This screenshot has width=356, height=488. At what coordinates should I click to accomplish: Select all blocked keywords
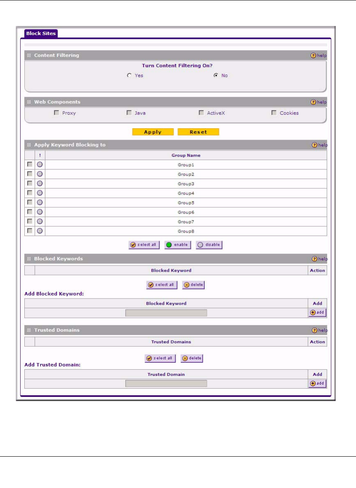pyautogui.click(x=162, y=285)
